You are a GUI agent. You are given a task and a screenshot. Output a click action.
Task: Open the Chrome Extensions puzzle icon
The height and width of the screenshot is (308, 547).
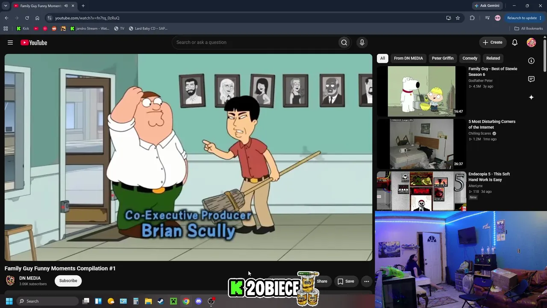click(x=472, y=18)
